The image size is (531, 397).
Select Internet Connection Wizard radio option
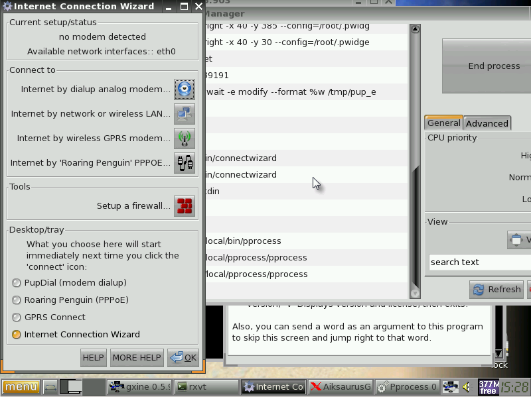(16, 335)
